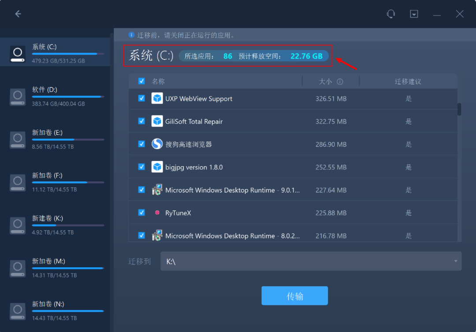Screen dimensions: 476x332
Task: Click the 新加卷 (E:) usage bar
Action: coord(68,140)
